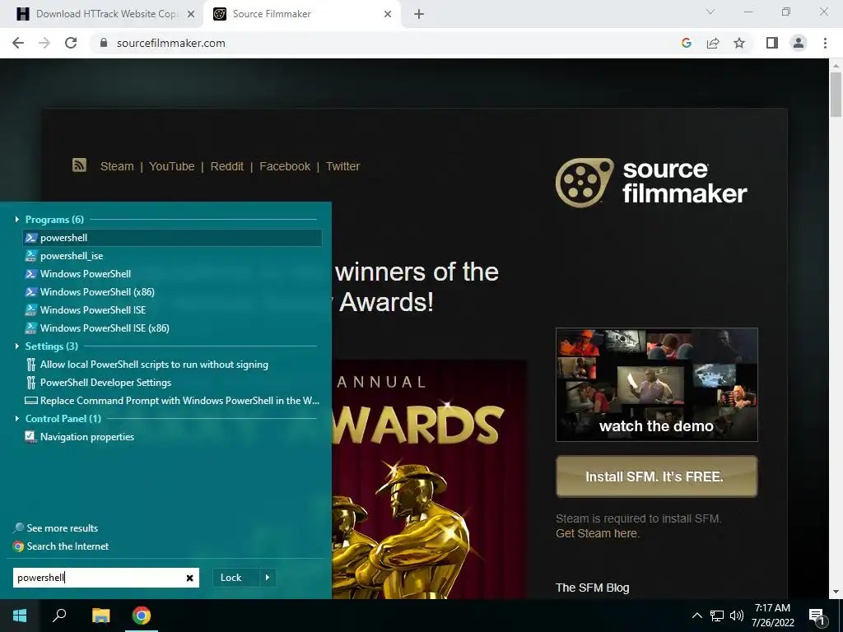Screen dimensions: 843x632
Task: Open the Chrome profile avatar
Action: pos(799,43)
